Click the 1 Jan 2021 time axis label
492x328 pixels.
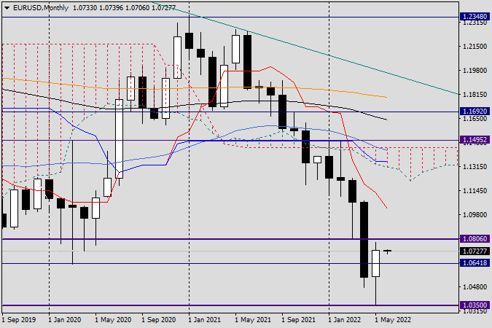[x=205, y=320]
